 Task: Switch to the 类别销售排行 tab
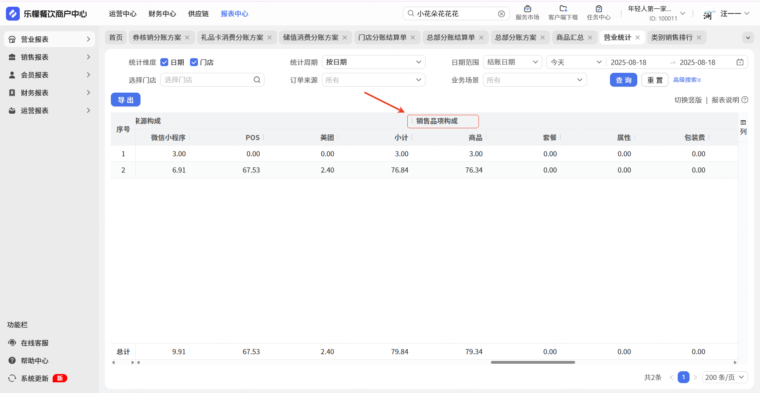(x=672, y=38)
